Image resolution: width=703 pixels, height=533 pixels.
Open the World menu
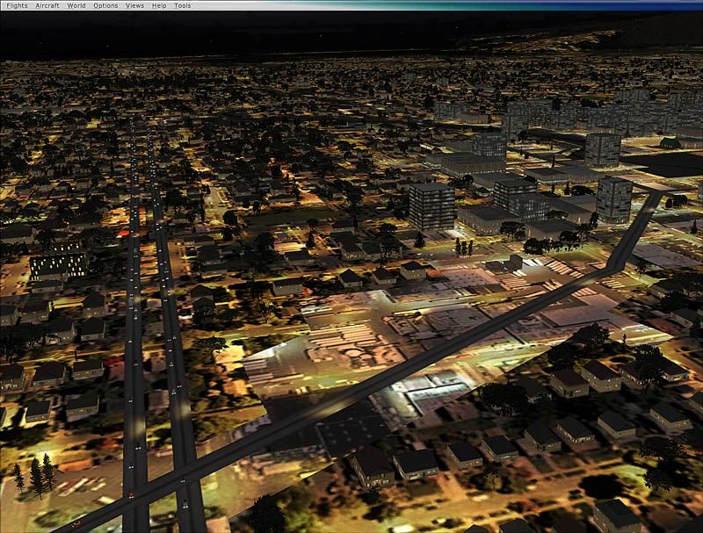pyautogui.click(x=76, y=5)
